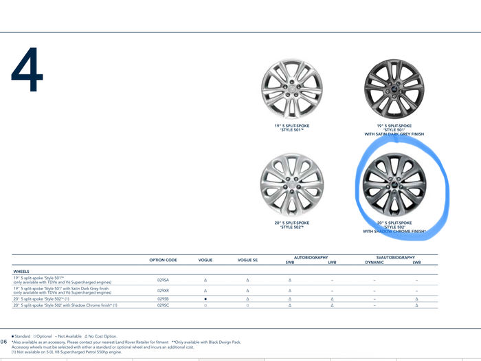The image size is (481, 361).
Task: Click caption "19" 5 SPLIT-SPOKE 'STYLE 501'*" under silver wheel
Action: 292,128
